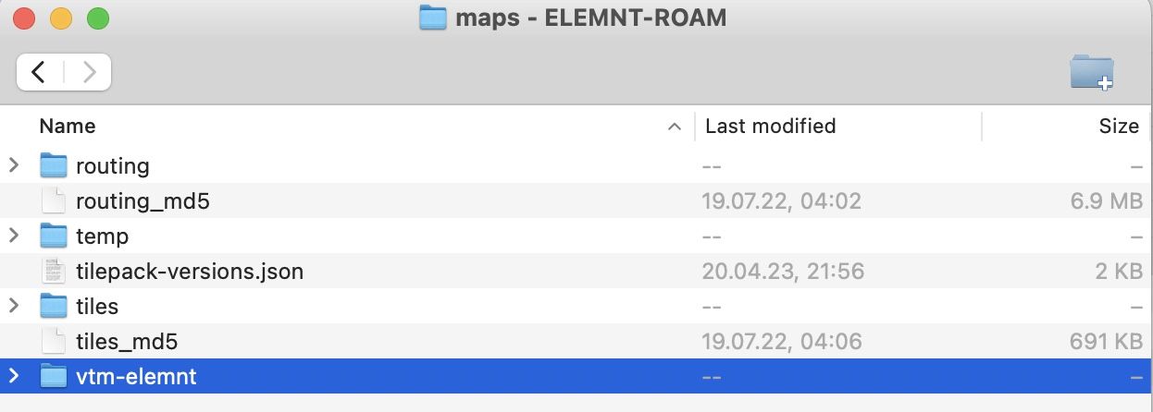Expand the routing folder disclosure arrow
The image size is (1153, 412).
pos(14,166)
